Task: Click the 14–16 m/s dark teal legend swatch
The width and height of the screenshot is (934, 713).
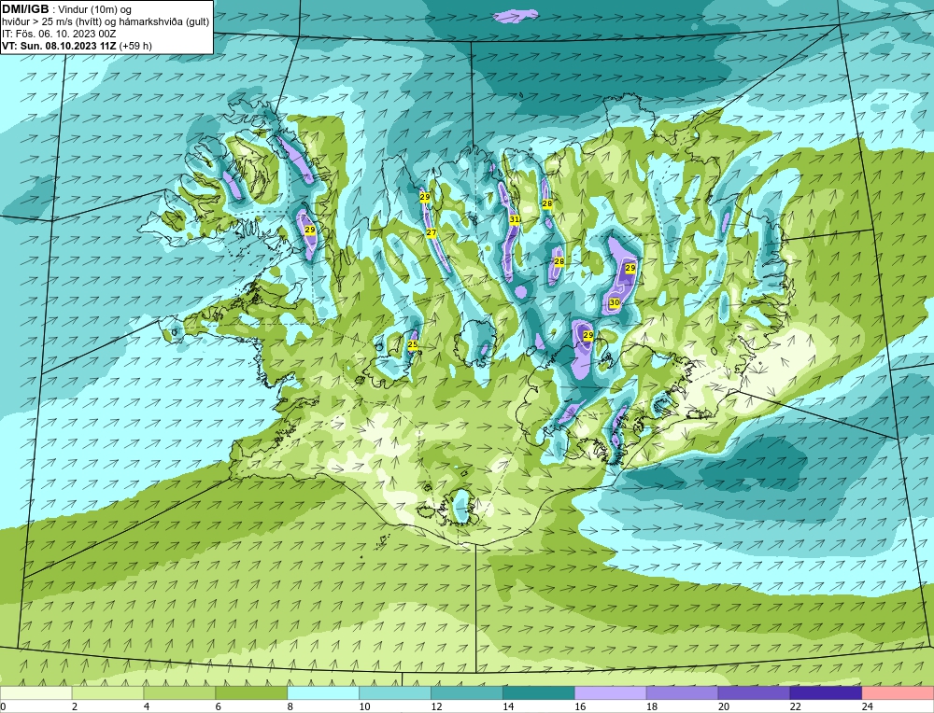Action: [539, 693]
